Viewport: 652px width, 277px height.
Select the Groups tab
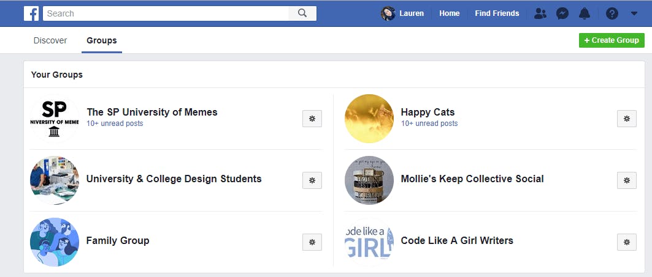pos(101,40)
